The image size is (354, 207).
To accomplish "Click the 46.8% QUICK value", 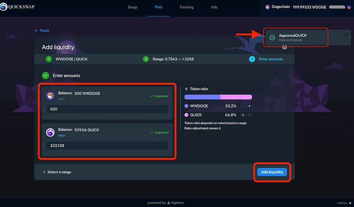I will click(x=231, y=115).
